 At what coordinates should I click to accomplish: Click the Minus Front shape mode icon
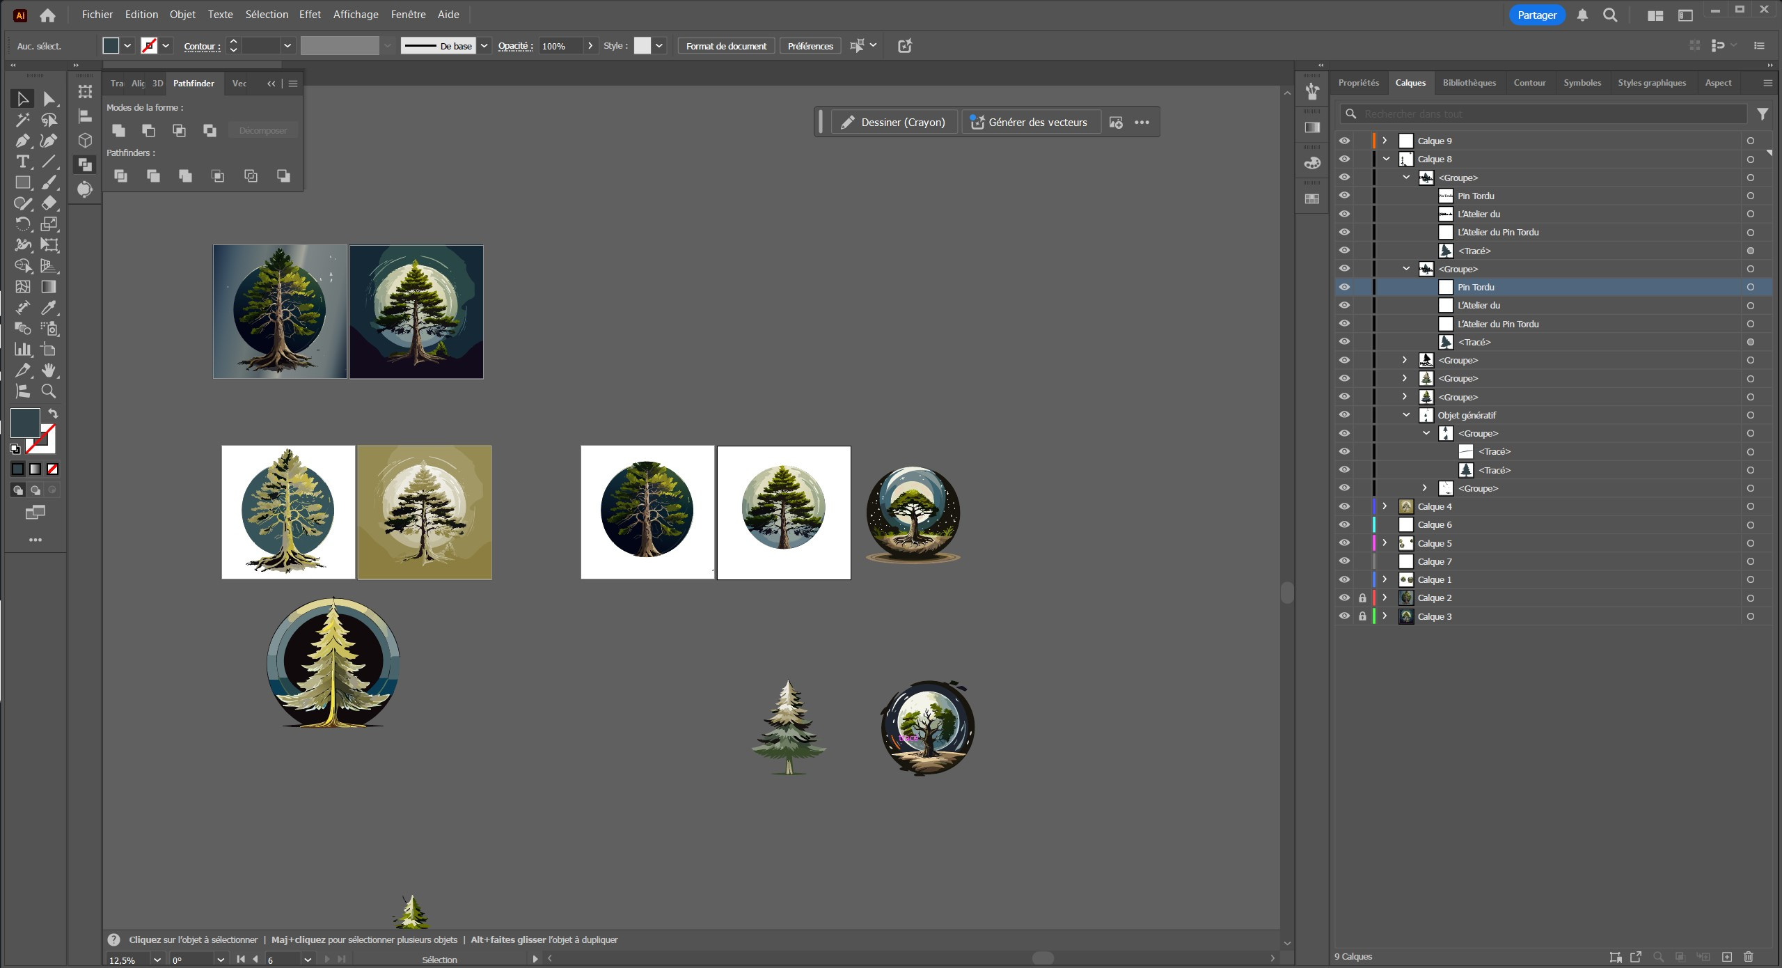point(149,130)
